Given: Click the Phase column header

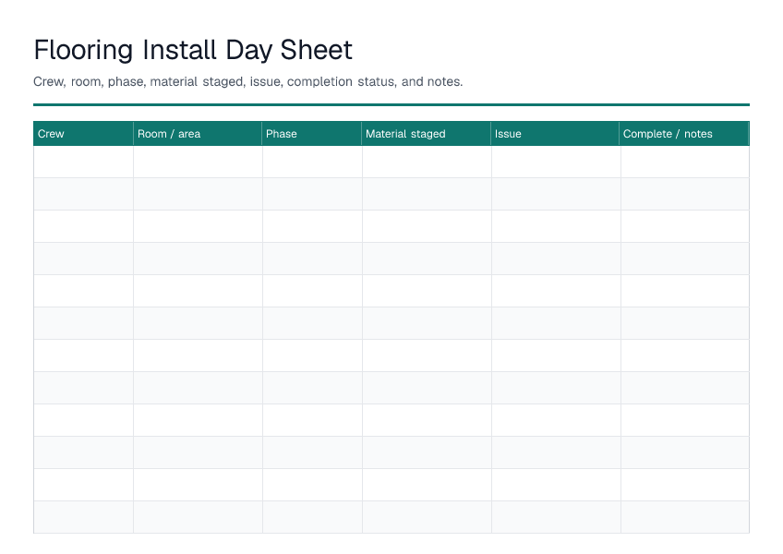Looking at the screenshot, I should click(x=312, y=133).
